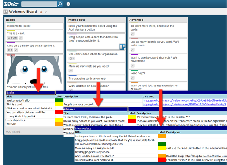Click yellow label cell in Make as many lists row
Image resolution: width=227 pixels, height=165 pixels.
pos(162,148)
